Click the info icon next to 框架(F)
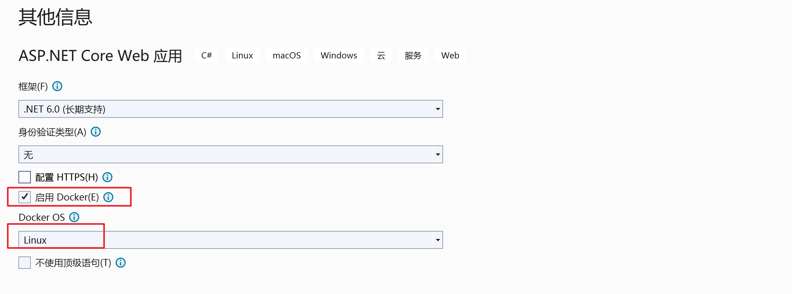This screenshot has height=294, width=792. click(57, 86)
